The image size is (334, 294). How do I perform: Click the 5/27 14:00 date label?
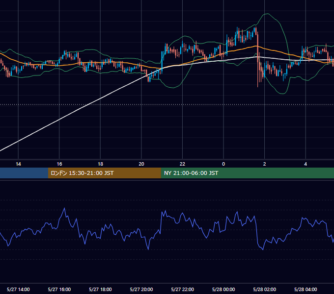(18, 289)
